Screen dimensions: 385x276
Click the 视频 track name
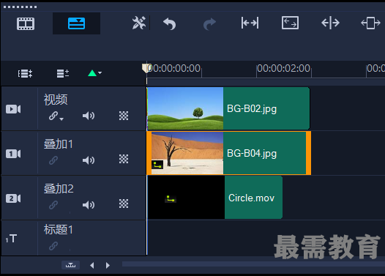56,100
